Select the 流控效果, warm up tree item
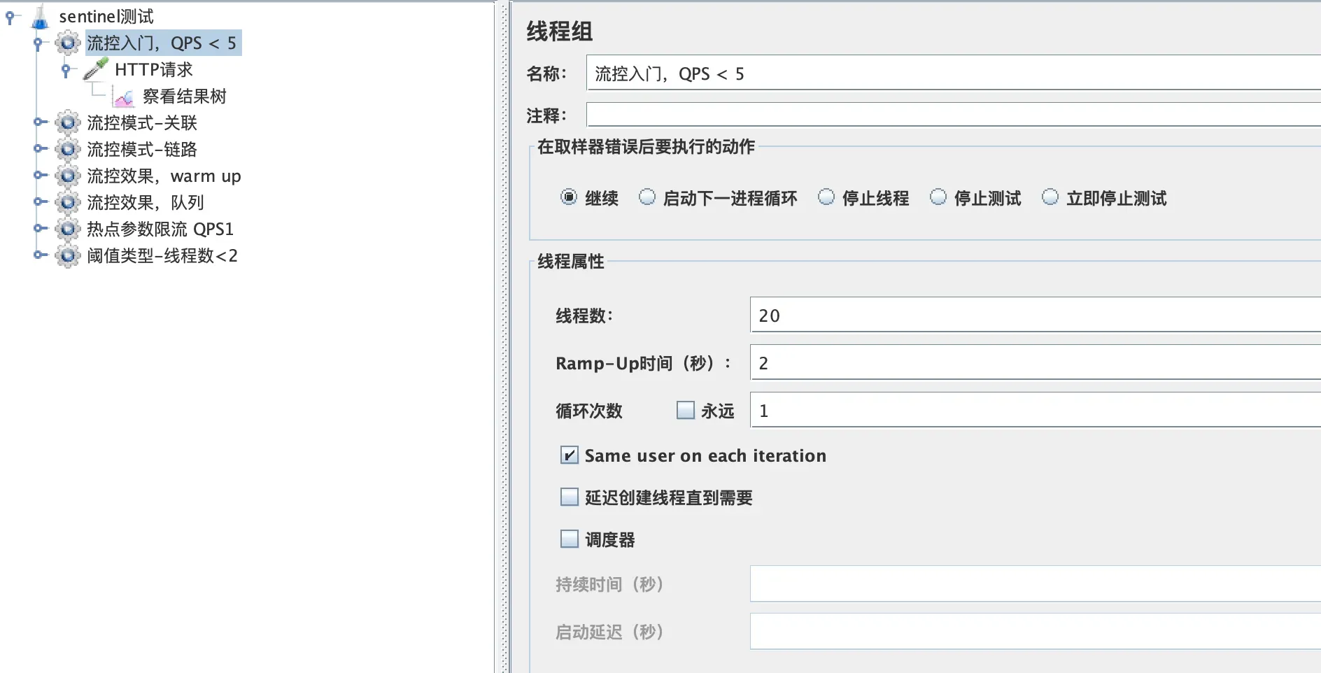The width and height of the screenshot is (1321, 673). click(164, 176)
